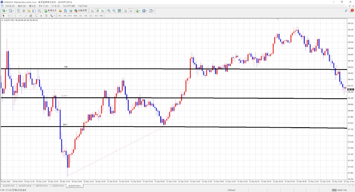Toggle the chart shift button
Viewport: 355px width, 192px height.
131,11
